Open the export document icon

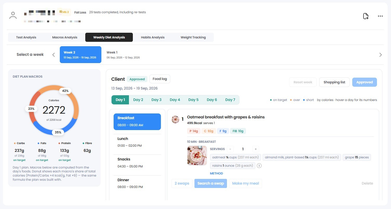coord(366,16)
